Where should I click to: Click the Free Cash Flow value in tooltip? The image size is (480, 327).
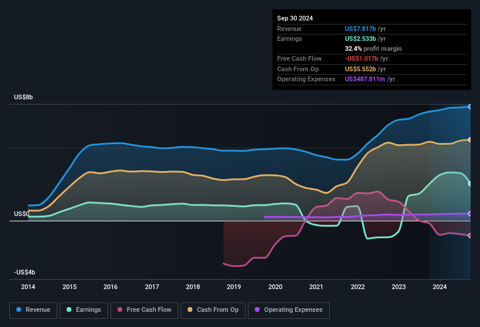tap(361, 58)
